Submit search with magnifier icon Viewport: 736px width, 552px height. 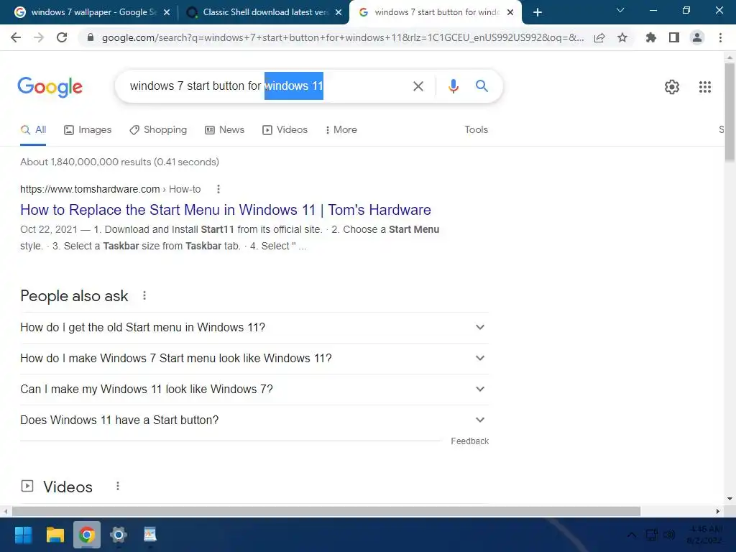[482, 86]
